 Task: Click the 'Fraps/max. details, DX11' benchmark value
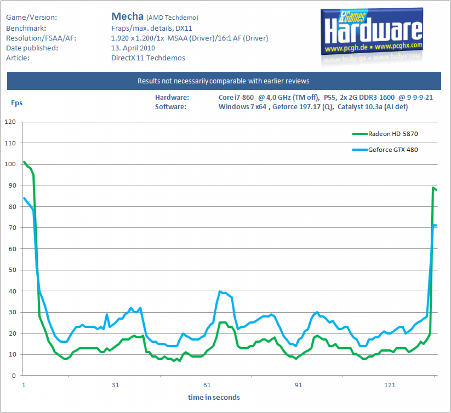[152, 28]
